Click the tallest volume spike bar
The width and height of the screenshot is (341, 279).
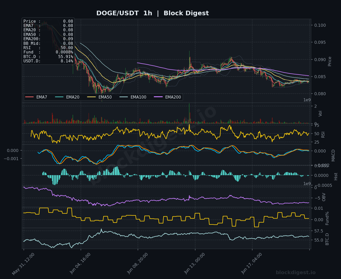click(x=189, y=113)
